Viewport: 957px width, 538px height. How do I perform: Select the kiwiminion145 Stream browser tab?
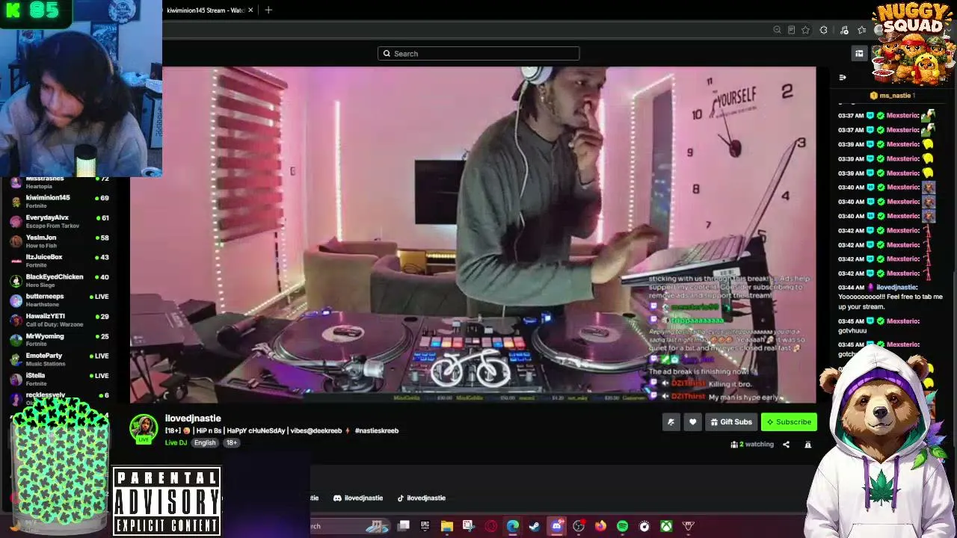[206, 10]
